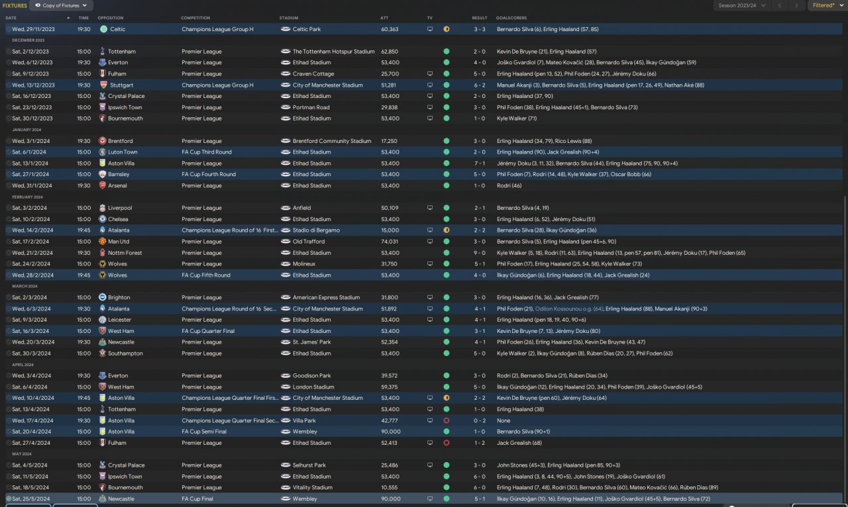
Task: Click the green win indicator for Nottm Forest
Action: [447, 253]
